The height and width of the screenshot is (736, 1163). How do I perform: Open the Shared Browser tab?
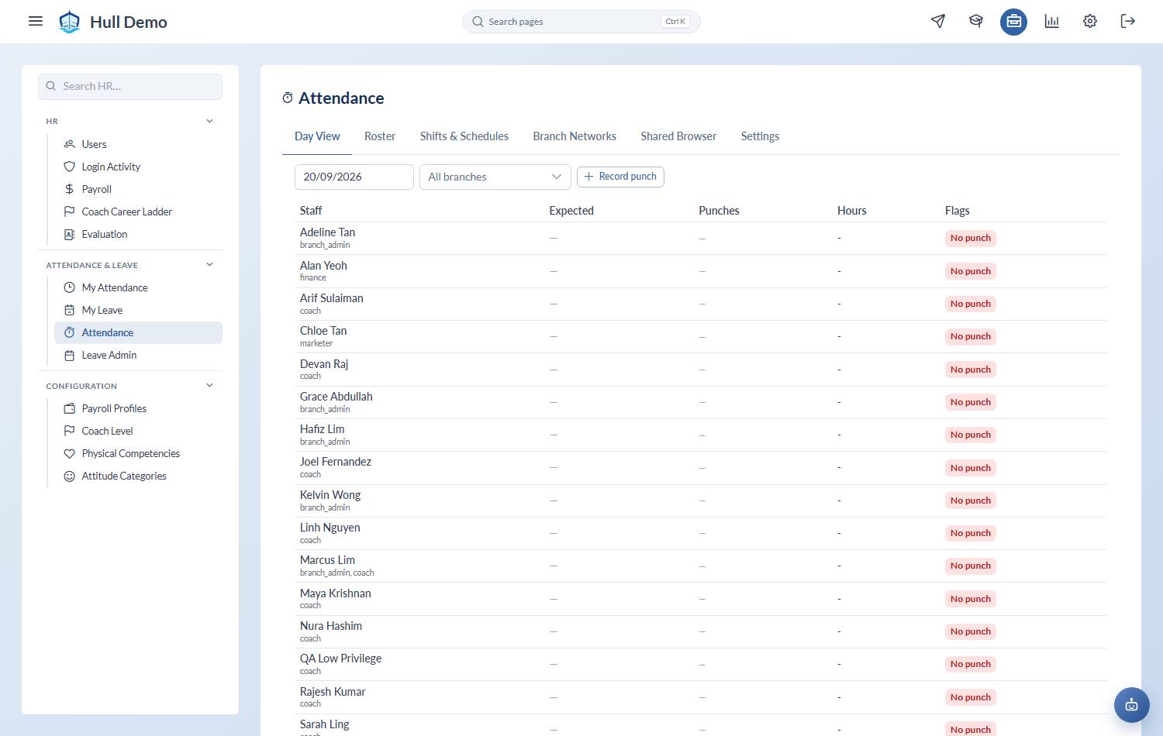coord(678,136)
